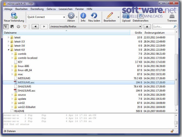Screen dimensions: 182x137
Task: Click the SHA1SUMS.asc file icon
Action: (15, 91)
